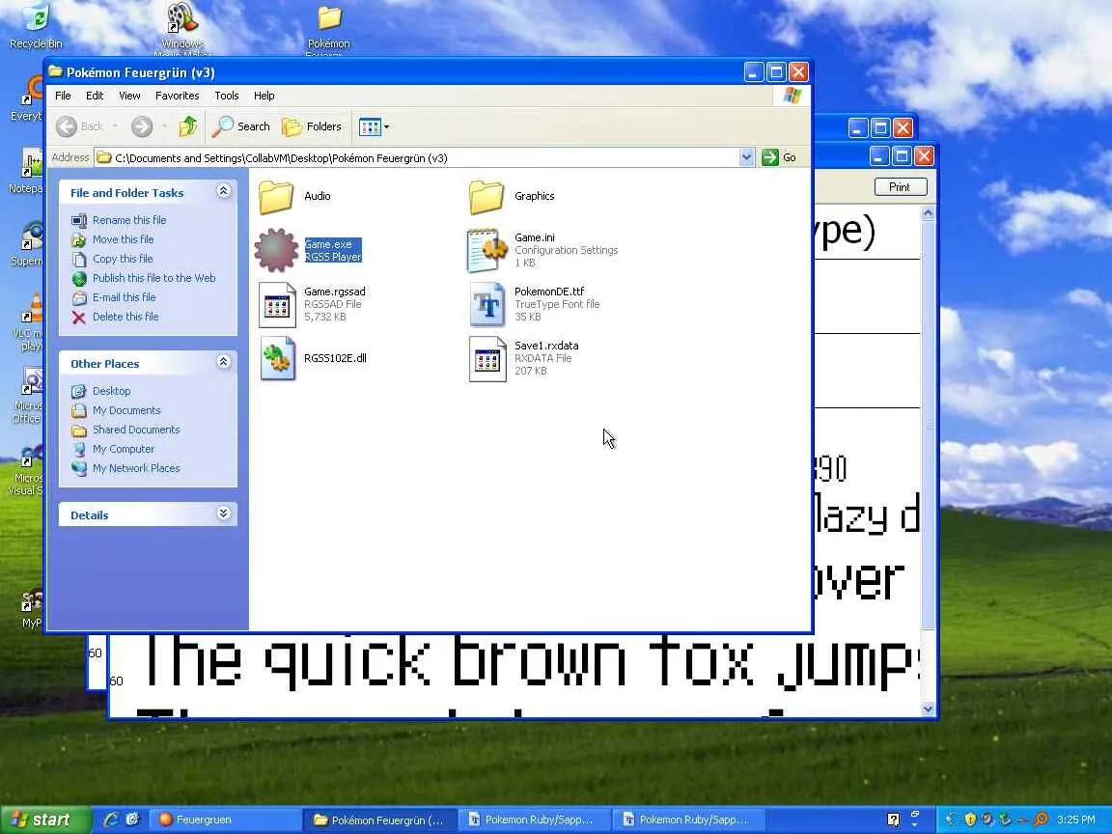Image resolution: width=1112 pixels, height=834 pixels.
Task: Go to My Computer in Other Places
Action: tap(124, 449)
